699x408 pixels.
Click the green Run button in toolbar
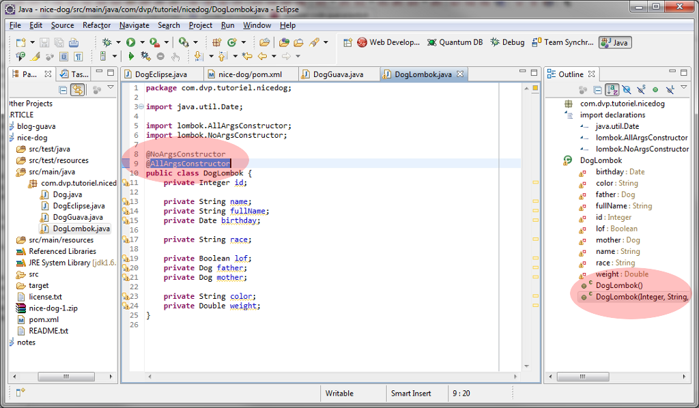click(x=130, y=42)
